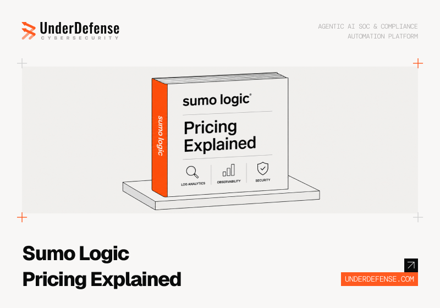Click the UnderDefense Cybersecurity wordmark
This screenshot has width=440, height=308.
click(80, 31)
